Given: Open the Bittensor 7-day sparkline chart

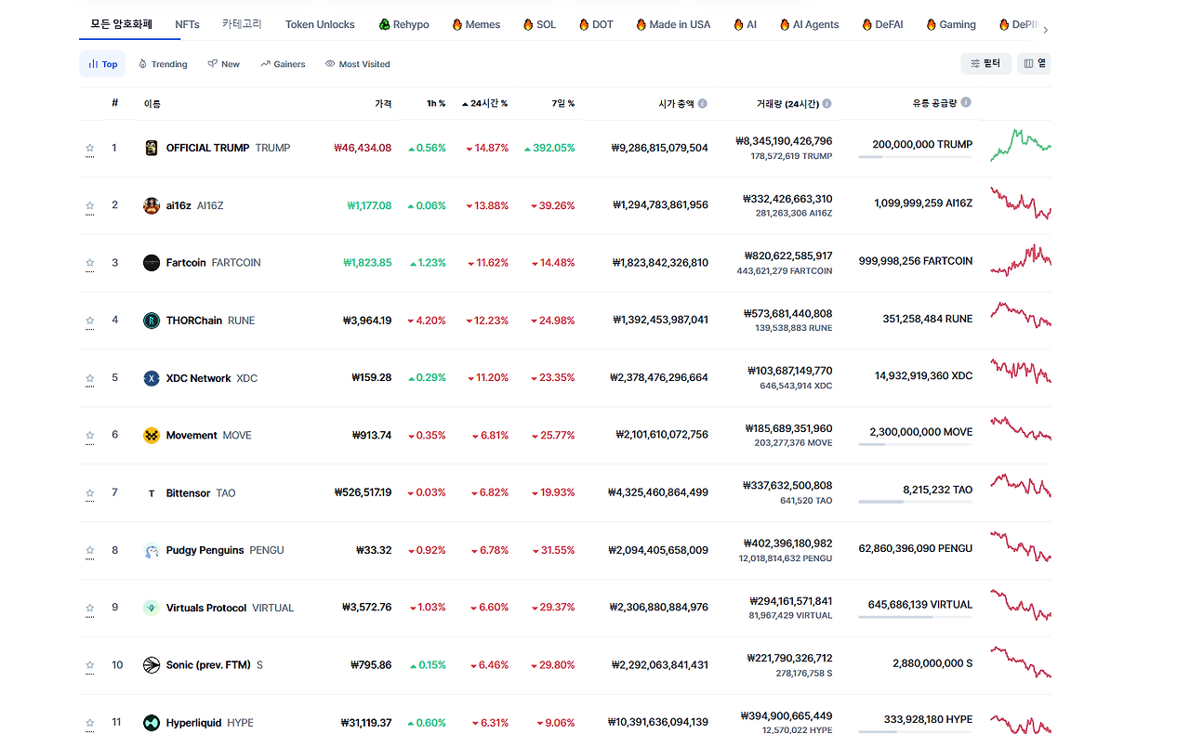Looking at the screenshot, I should click(1021, 486).
